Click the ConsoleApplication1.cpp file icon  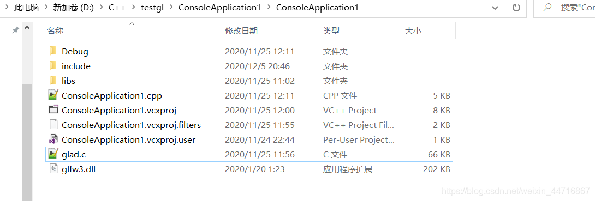tap(53, 95)
